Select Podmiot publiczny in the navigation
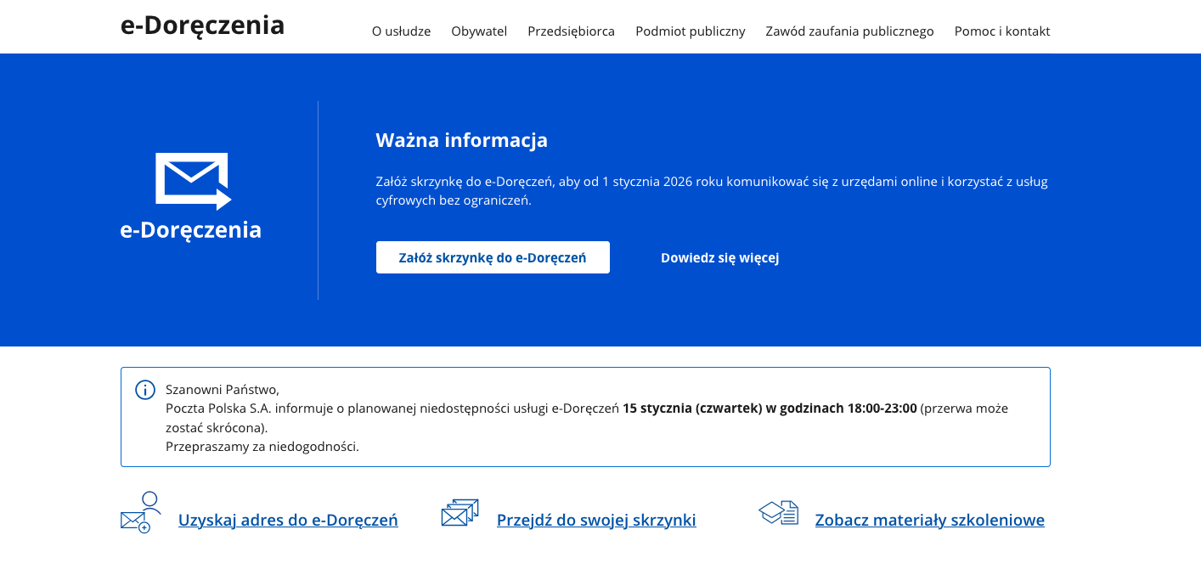Image resolution: width=1201 pixels, height=569 pixels. (x=691, y=31)
